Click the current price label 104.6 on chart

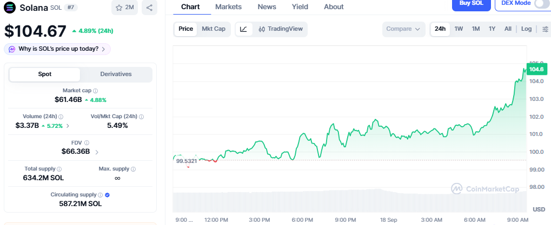click(x=536, y=70)
